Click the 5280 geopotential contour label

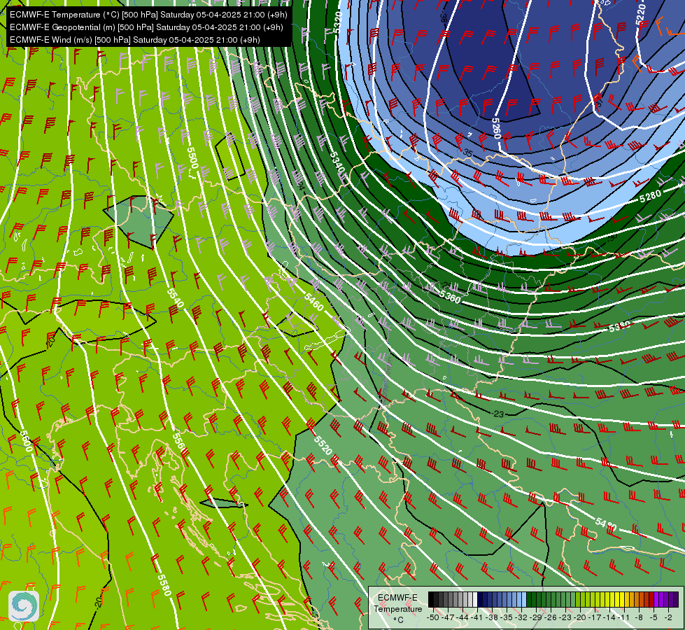pos(650,196)
